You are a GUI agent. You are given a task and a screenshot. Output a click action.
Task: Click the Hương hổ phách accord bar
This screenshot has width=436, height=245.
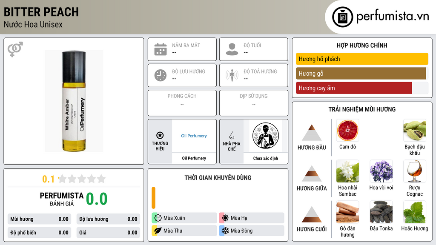tap(362, 59)
